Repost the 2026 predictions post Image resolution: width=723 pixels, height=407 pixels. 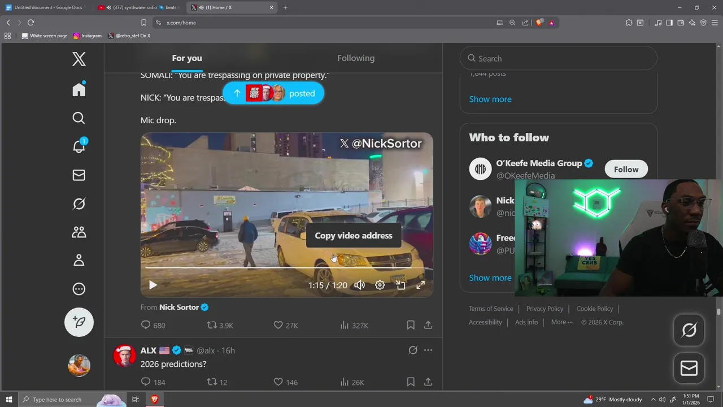[217, 382]
